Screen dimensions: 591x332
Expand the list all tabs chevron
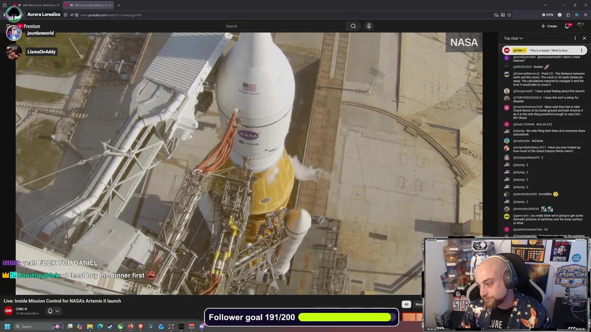coord(545,5)
